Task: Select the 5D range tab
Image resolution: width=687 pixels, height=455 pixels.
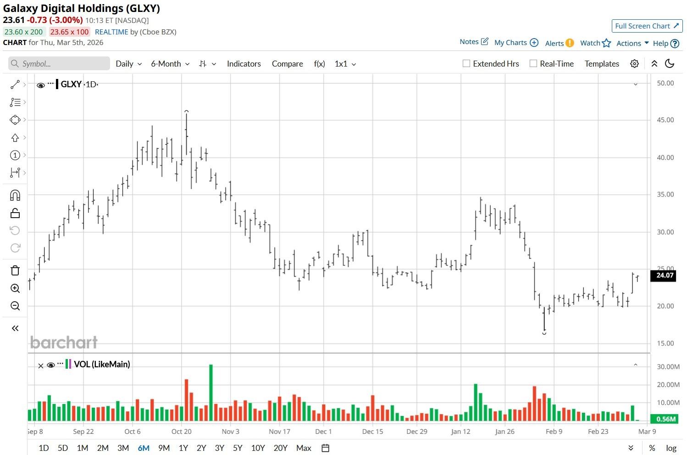Action: (x=63, y=448)
